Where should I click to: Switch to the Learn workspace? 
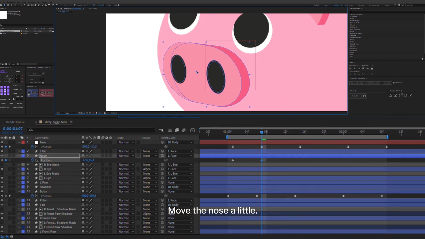coord(326,5)
